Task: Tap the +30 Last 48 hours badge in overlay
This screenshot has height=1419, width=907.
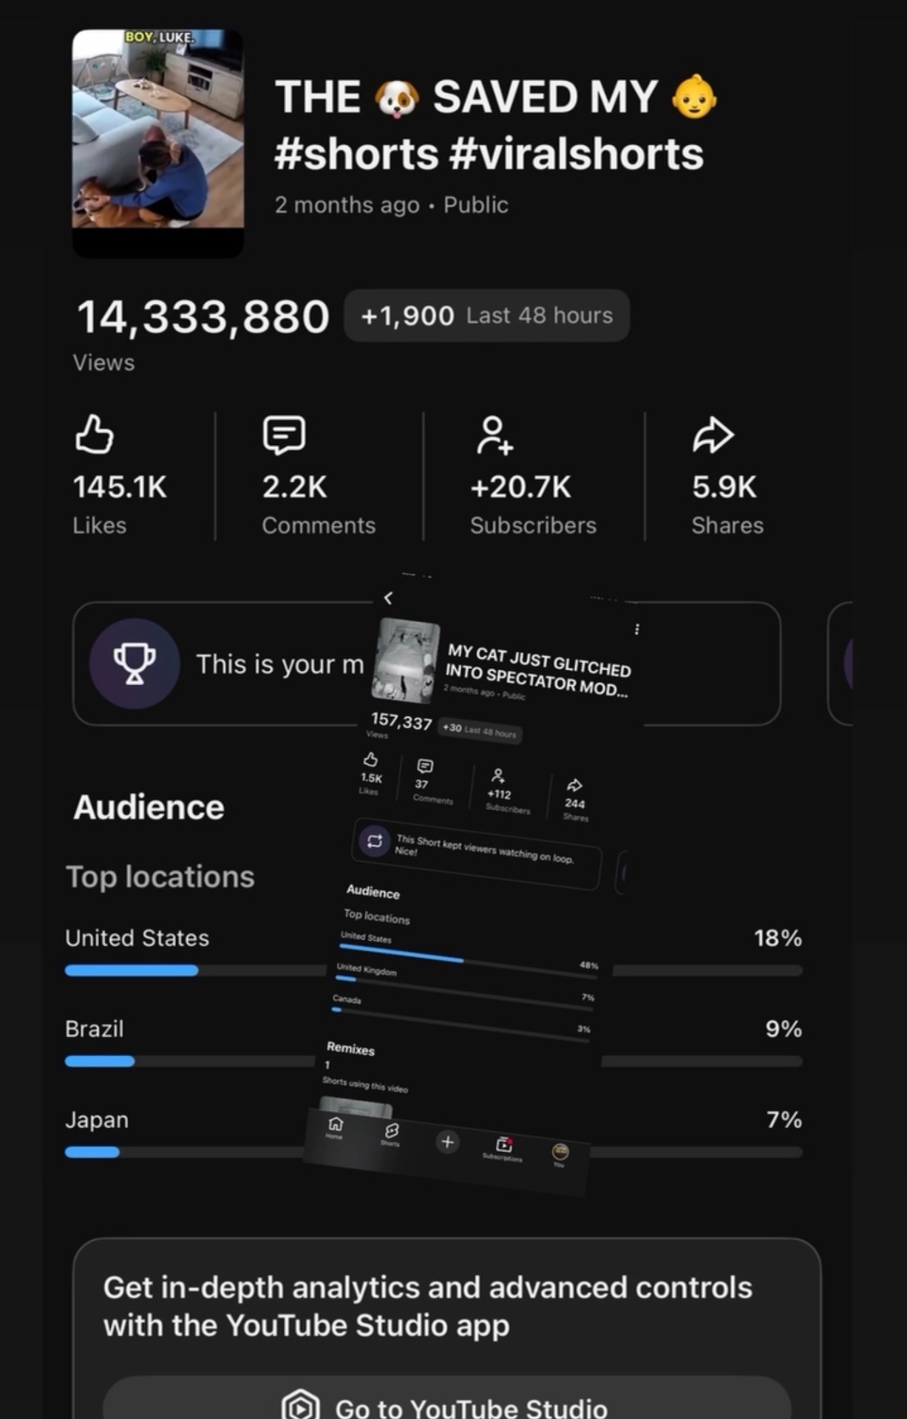Action: (x=480, y=730)
